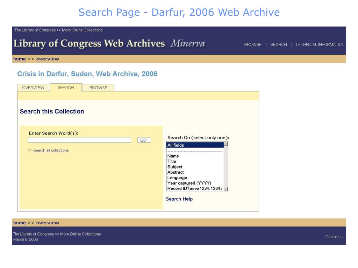The height and width of the screenshot is (268, 358).
Task: Open the BROWSE tab of the collection
Action: tap(98, 88)
